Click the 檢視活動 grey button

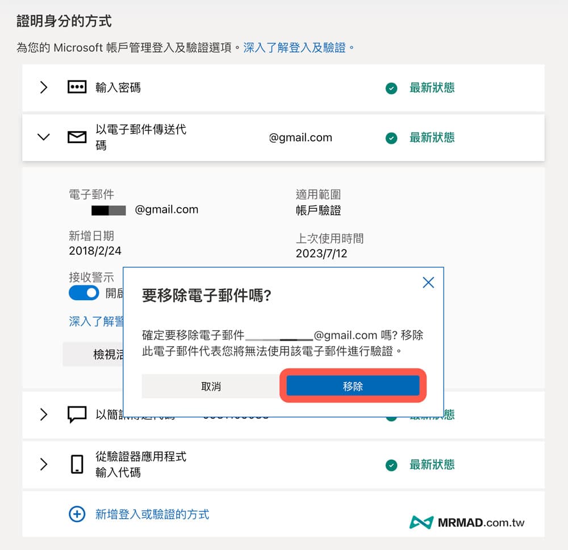point(93,354)
